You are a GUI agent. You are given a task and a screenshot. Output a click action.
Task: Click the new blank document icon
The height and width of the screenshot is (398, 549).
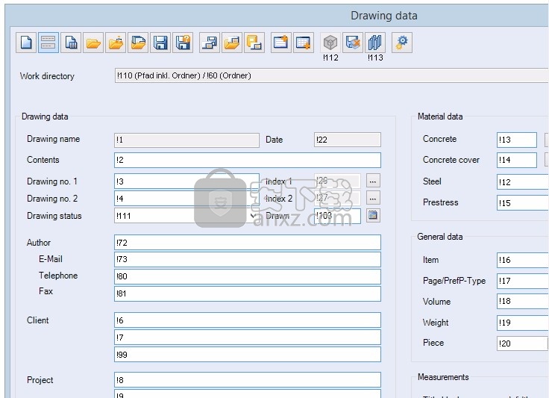click(x=26, y=43)
